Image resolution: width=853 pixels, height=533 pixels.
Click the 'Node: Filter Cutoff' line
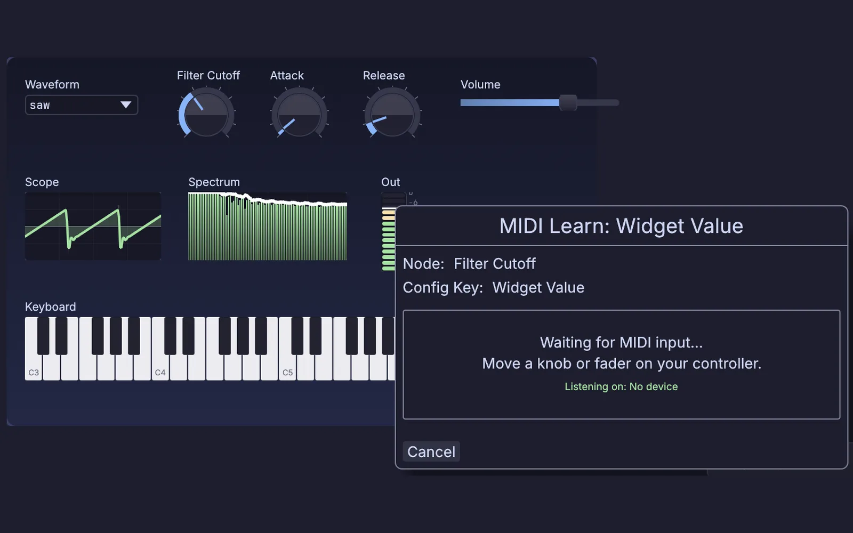tap(469, 263)
